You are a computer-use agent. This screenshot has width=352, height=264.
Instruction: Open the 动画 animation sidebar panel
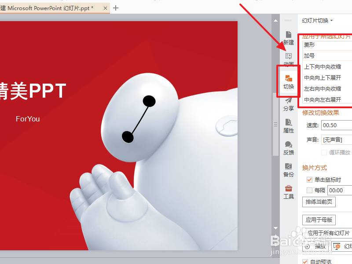(289, 59)
